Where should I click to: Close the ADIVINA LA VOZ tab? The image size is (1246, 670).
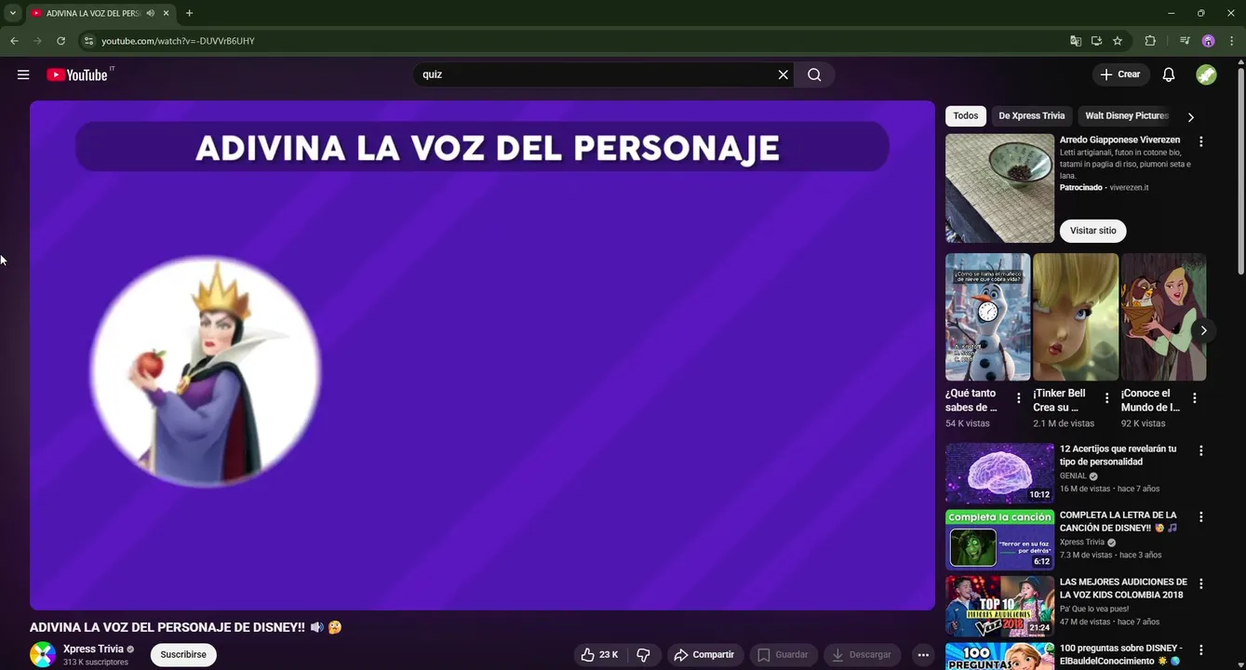pos(167,13)
